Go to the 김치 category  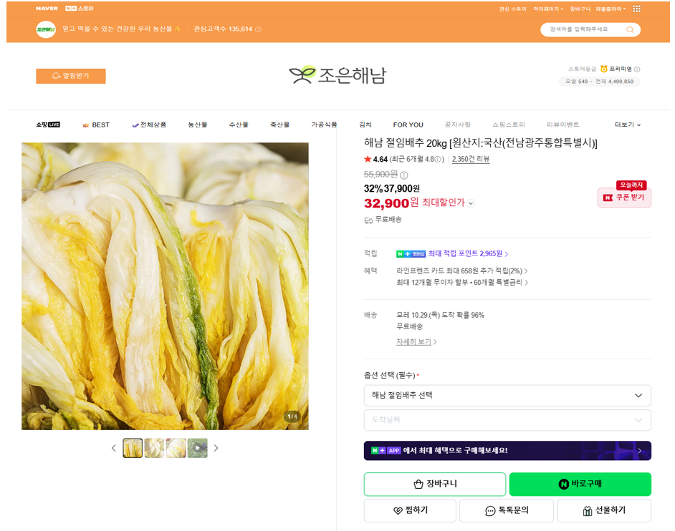tap(365, 125)
